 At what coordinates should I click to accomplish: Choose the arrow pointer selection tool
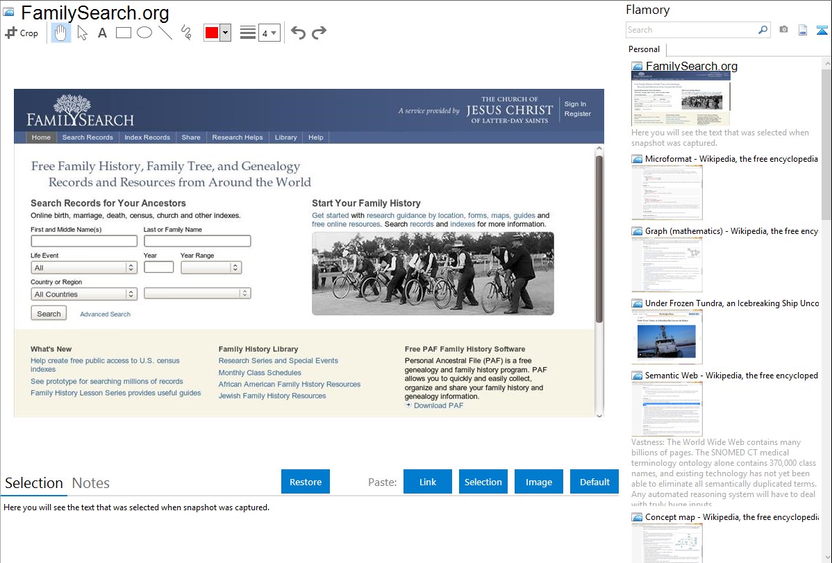pos(82,33)
